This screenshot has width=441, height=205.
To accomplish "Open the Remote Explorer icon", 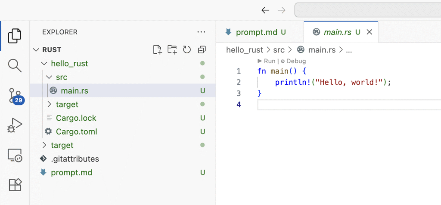I will (x=15, y=155).
